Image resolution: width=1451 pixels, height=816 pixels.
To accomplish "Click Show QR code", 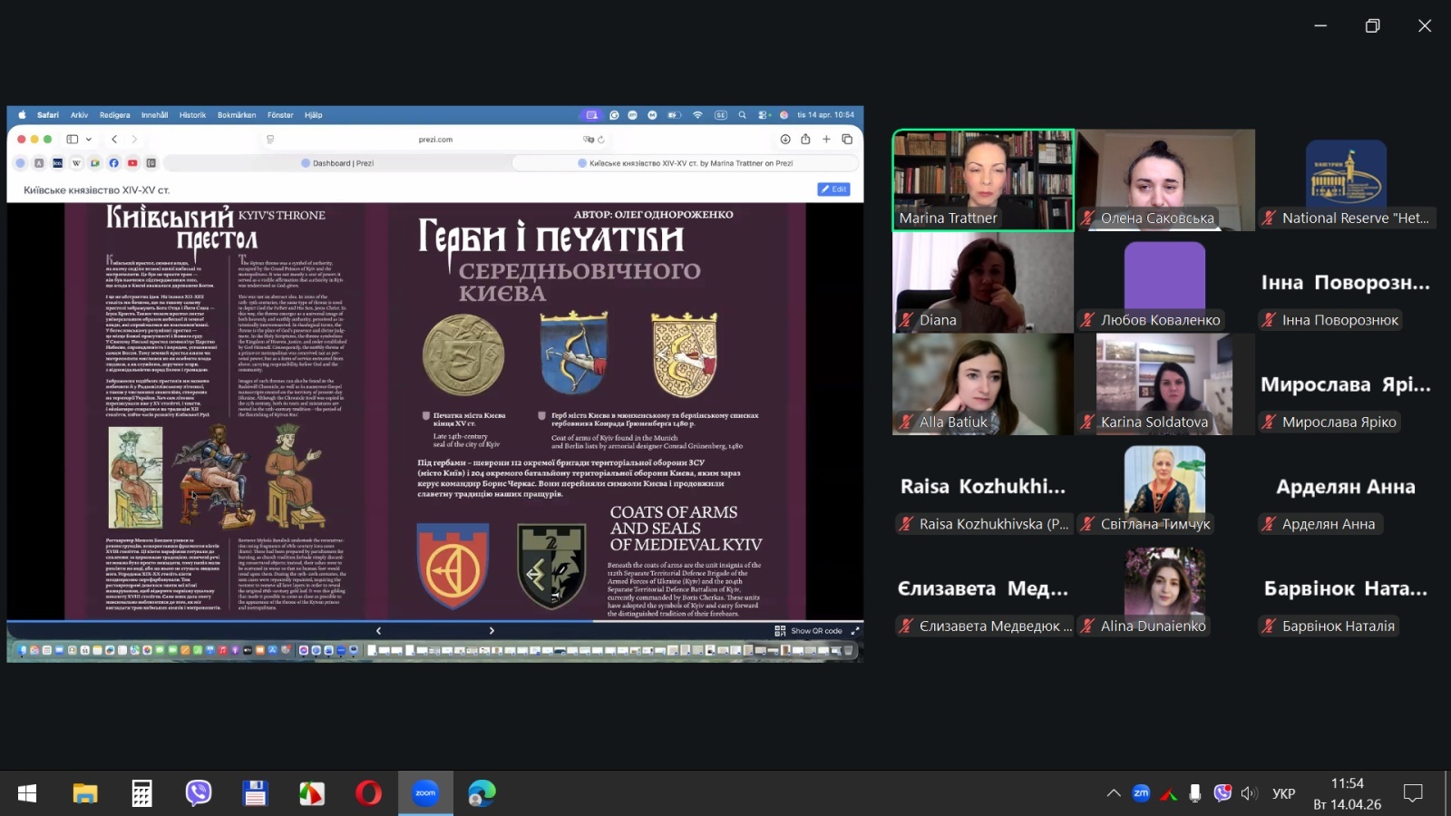I will 809,631.
